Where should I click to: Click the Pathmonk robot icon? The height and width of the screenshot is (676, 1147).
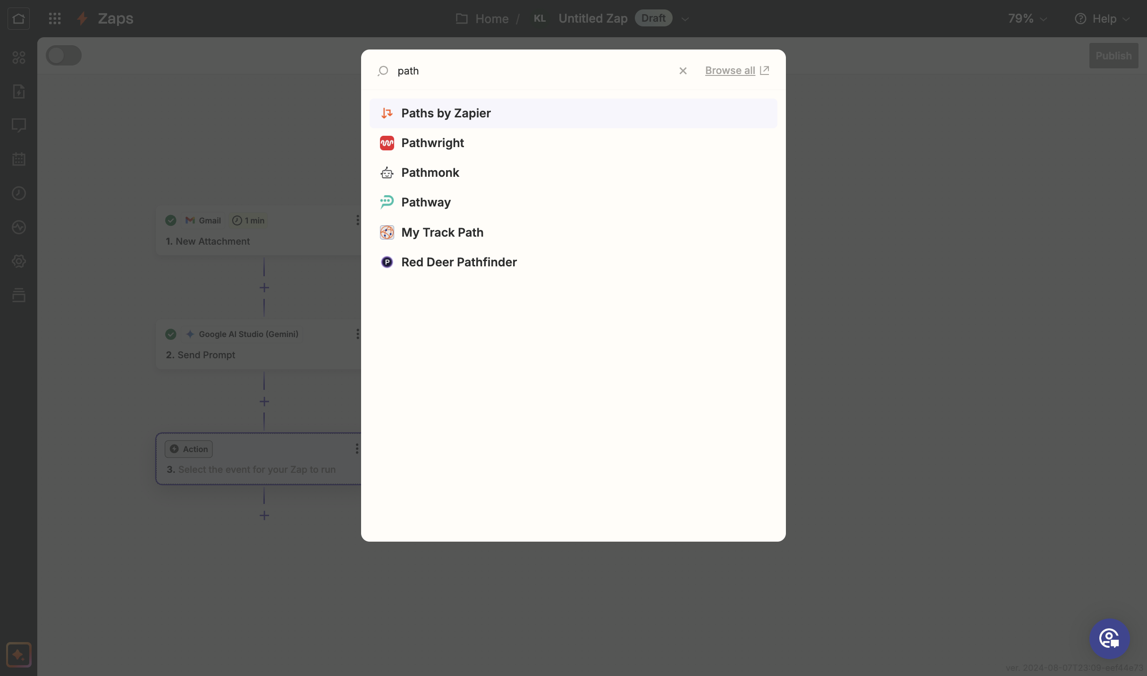pyautogui.click(x=387, y=173)
